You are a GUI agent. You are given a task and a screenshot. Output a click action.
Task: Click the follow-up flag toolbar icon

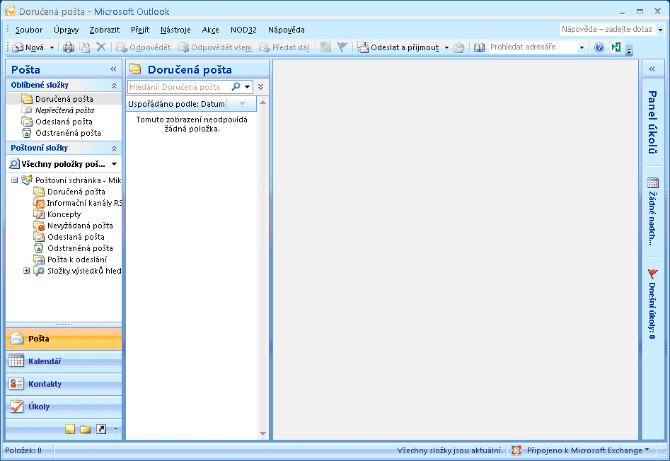point(342,47)
